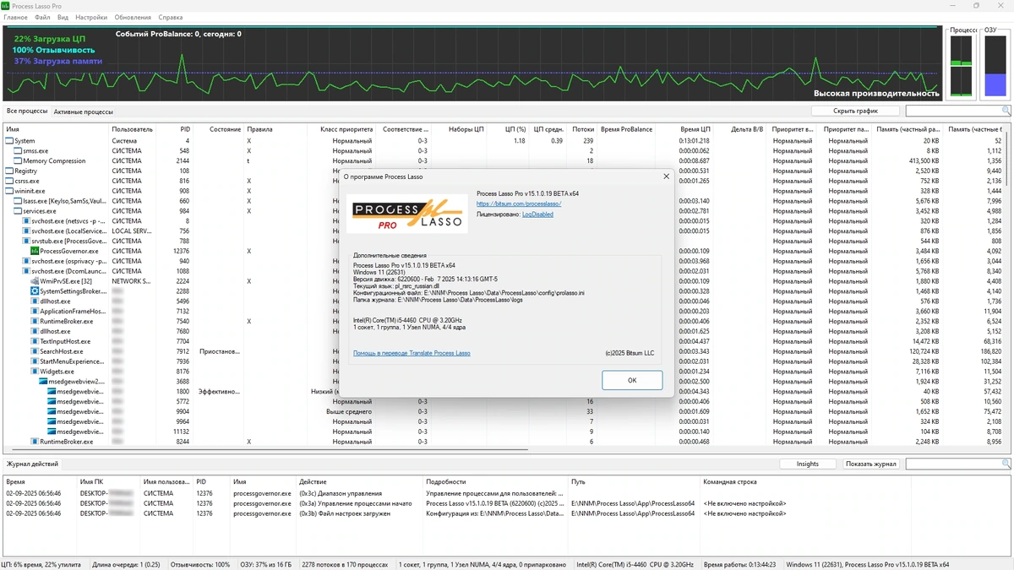The height and width of the screenshot is (570, 1014).
Task: Open the Файл menu
Action: (x=43, y=17)
